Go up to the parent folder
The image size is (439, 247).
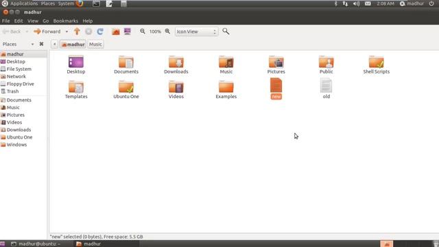point(77,32)
